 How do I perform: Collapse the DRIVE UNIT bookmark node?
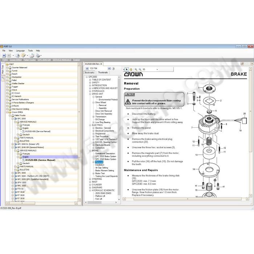(x=90, y=94)
